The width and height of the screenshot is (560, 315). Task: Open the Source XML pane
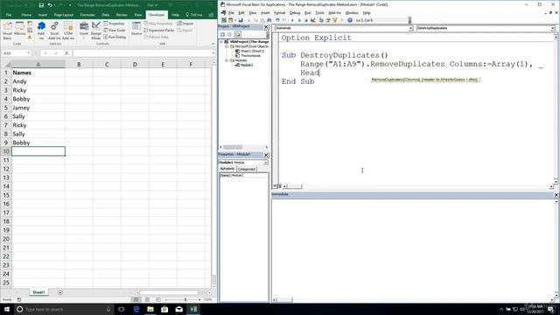136,29
